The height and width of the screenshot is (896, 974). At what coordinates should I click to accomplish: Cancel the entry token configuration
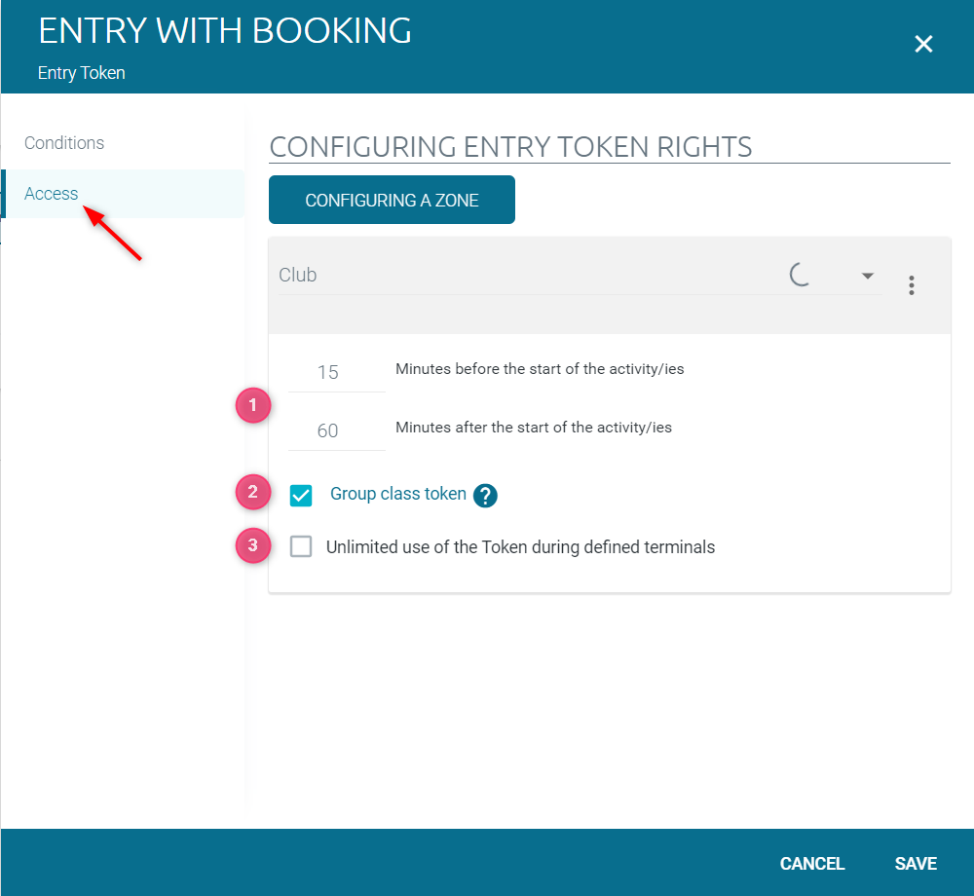pyautogui.click(x=812, y=863)
